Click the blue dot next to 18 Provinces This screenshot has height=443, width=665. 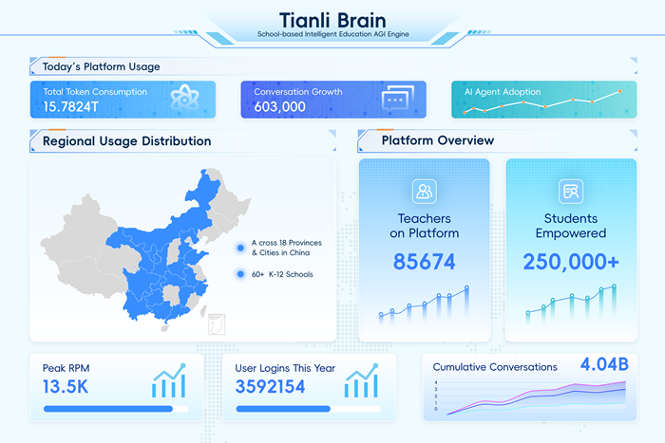240,248
